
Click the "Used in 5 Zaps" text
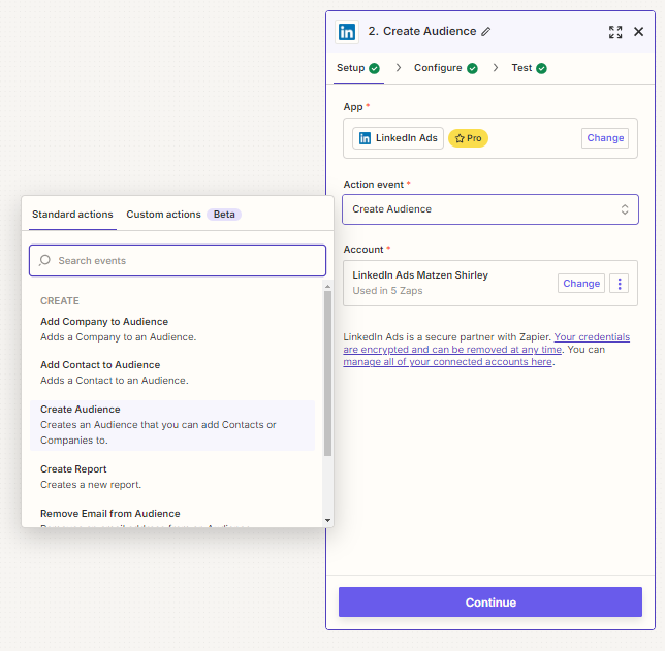click(x=387, y=290)
